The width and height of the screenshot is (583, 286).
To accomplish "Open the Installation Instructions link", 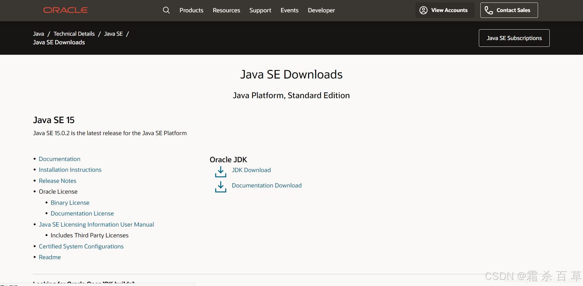I will pos(70,170).
